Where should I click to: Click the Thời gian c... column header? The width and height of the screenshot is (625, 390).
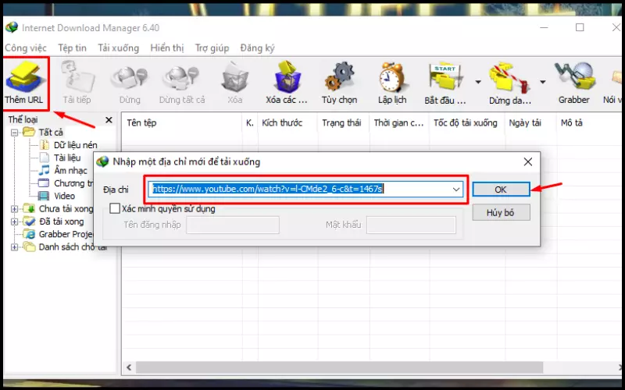(x=399, y=123)
